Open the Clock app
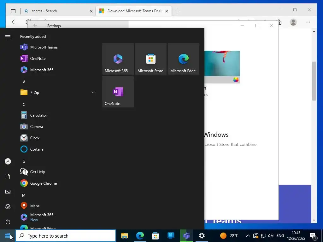 57,138
